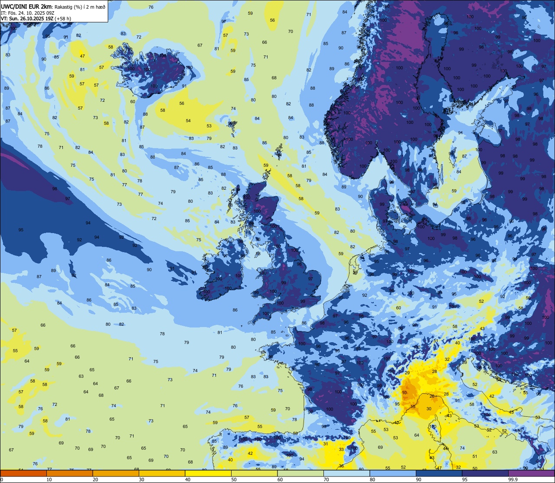Click the legend scale label '20'
Screen dimensions: 555x483
click(x=95, y=480)
